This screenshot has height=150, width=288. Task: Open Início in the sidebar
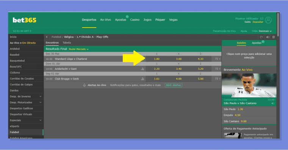[x=26, y=37]
